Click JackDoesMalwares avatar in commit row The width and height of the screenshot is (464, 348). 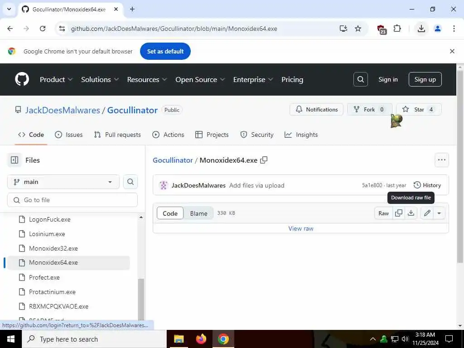(x=164, y=185)
